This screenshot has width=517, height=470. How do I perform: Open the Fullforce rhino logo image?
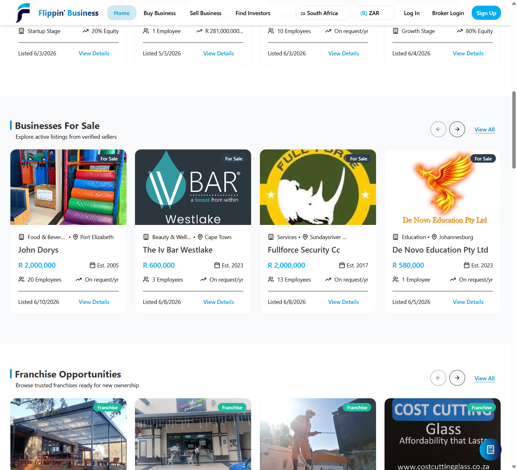(x=318, y=187)
